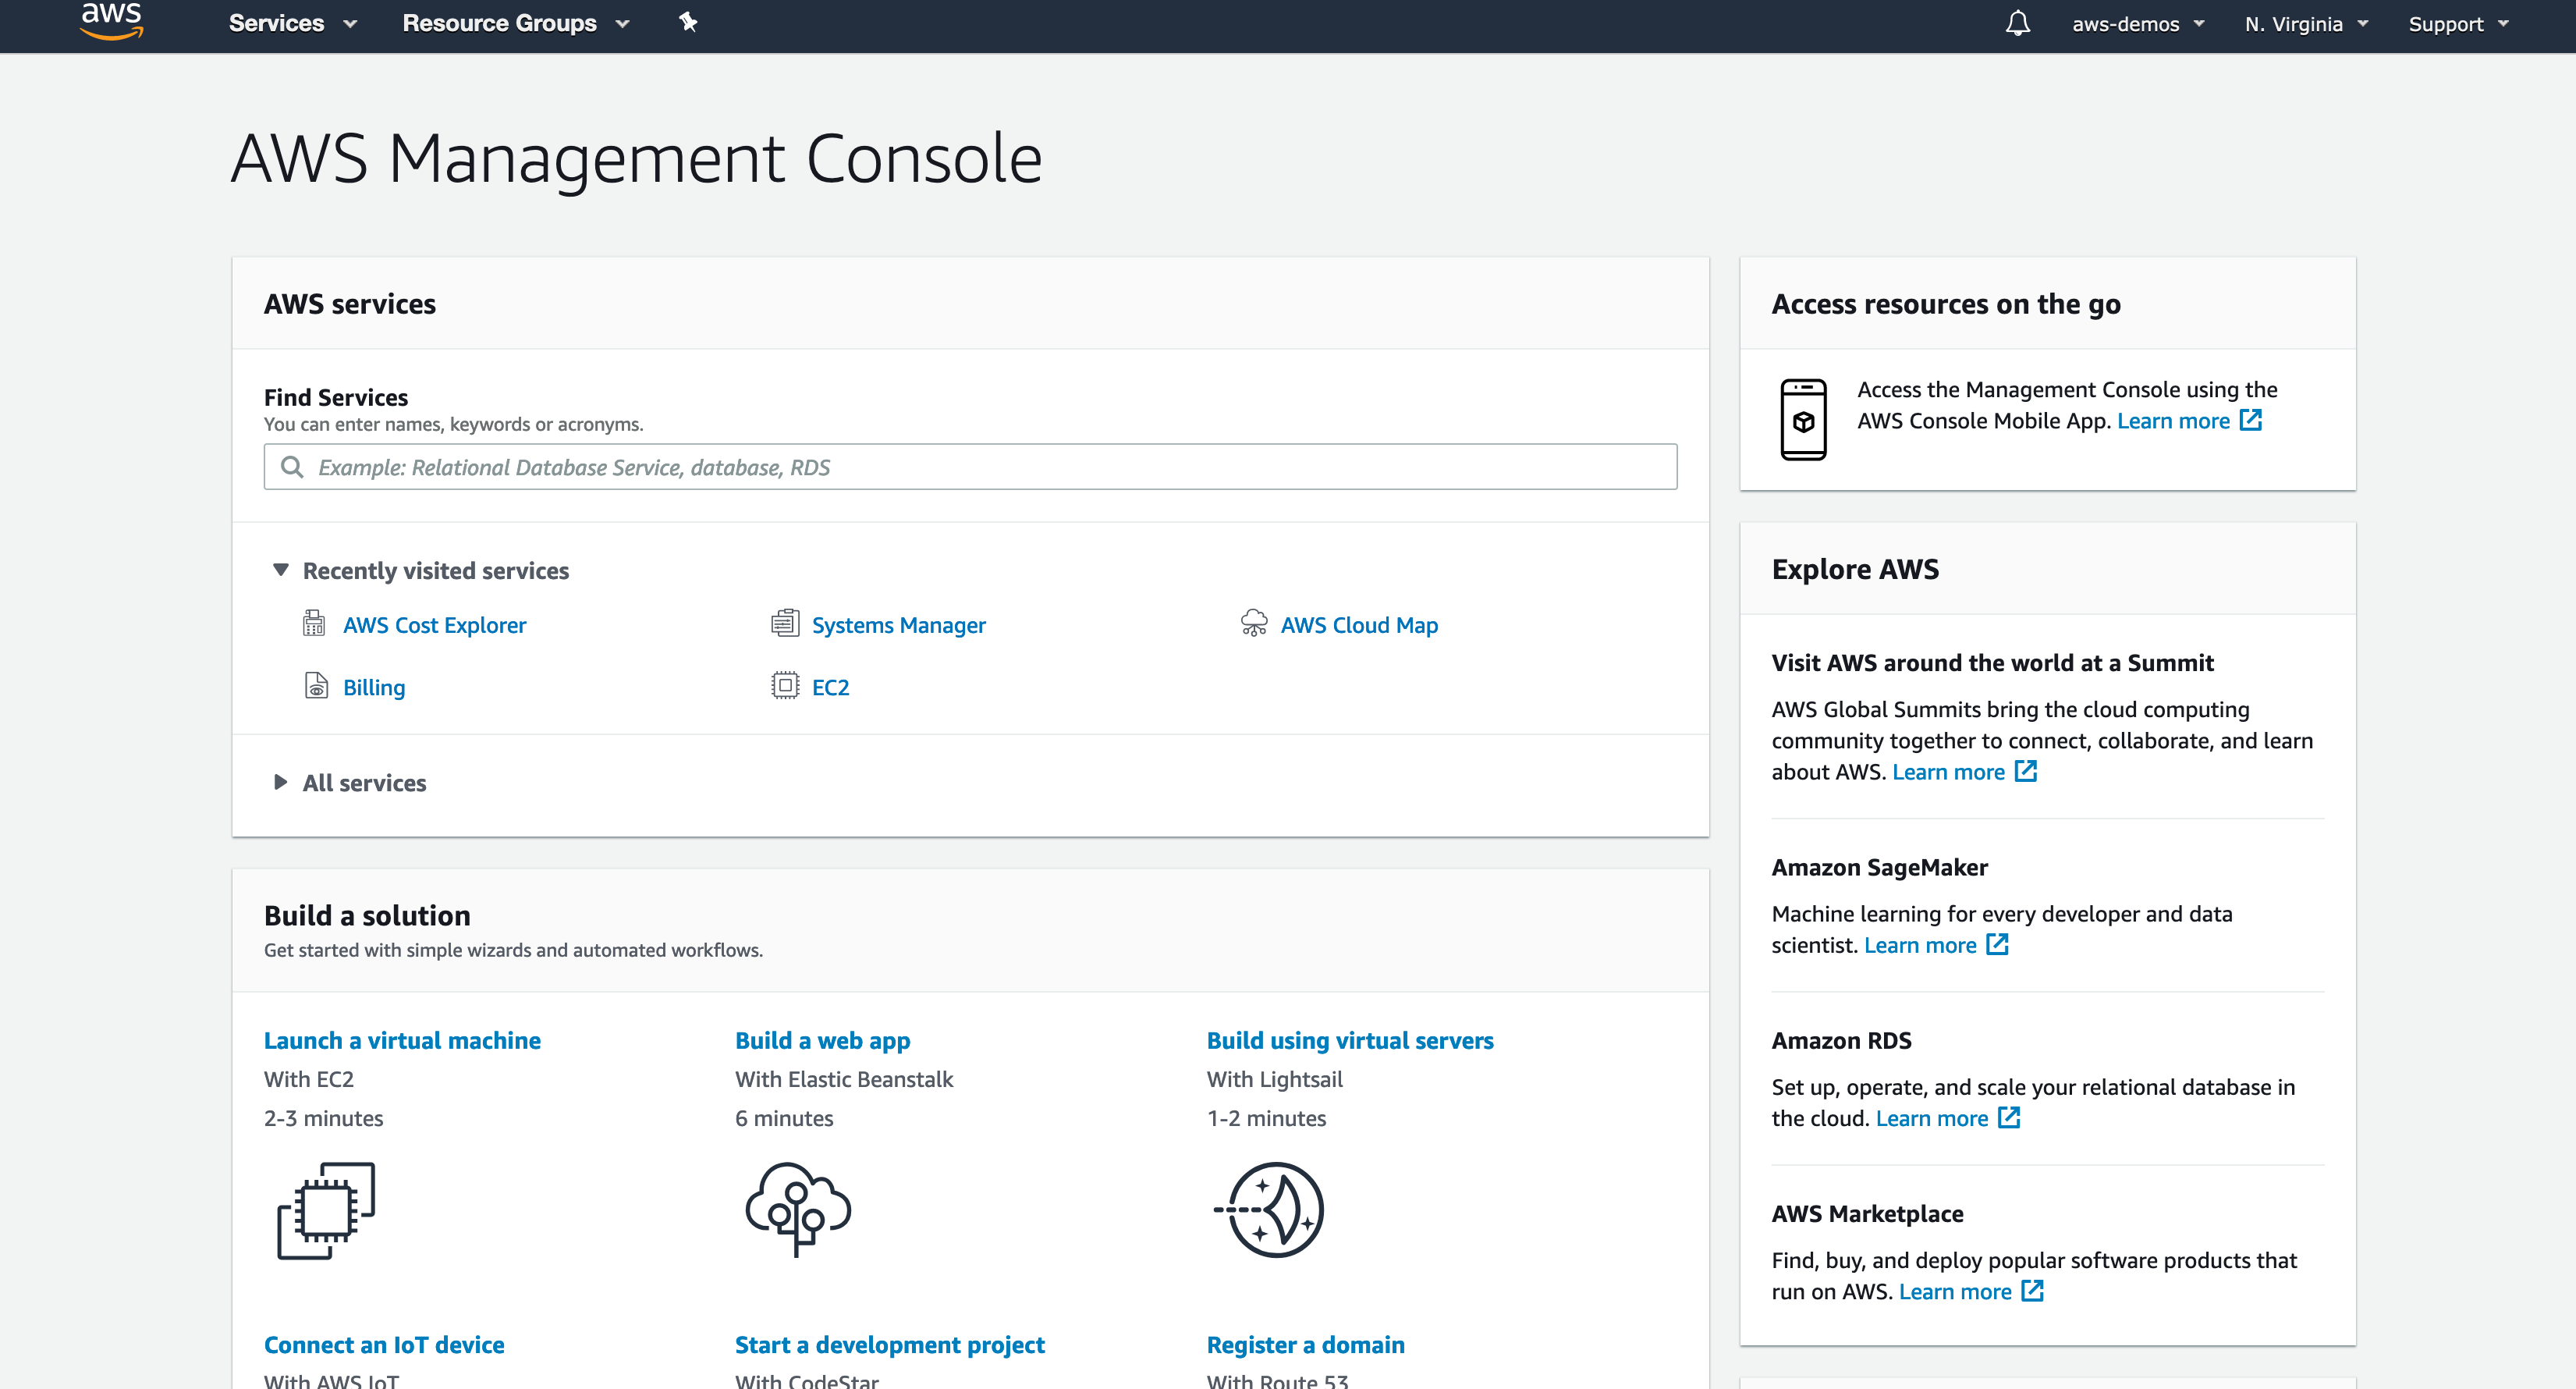Open the Services dropdown menu
Screen dimensions: 2576x1389
292,23
